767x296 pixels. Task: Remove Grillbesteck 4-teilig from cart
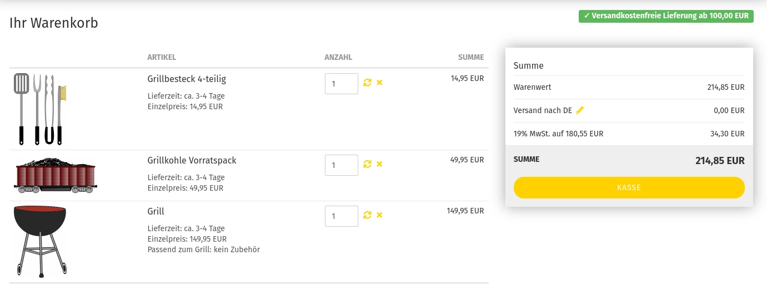(x=380, y=83)
